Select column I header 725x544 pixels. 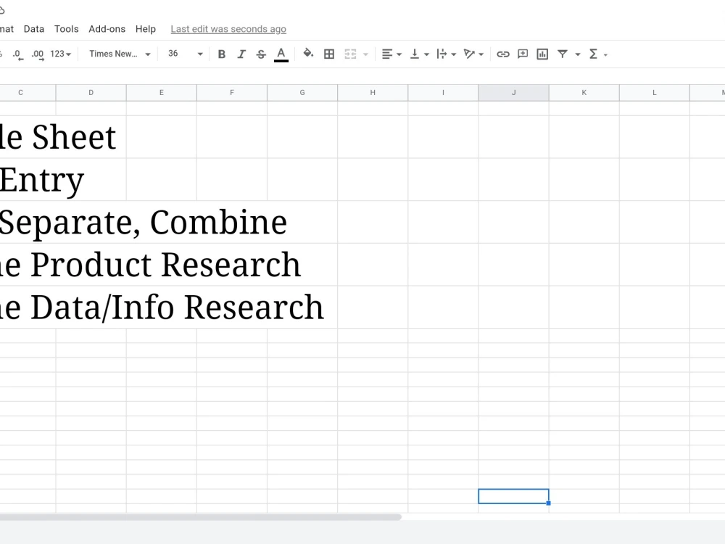(x=444, y=93)
